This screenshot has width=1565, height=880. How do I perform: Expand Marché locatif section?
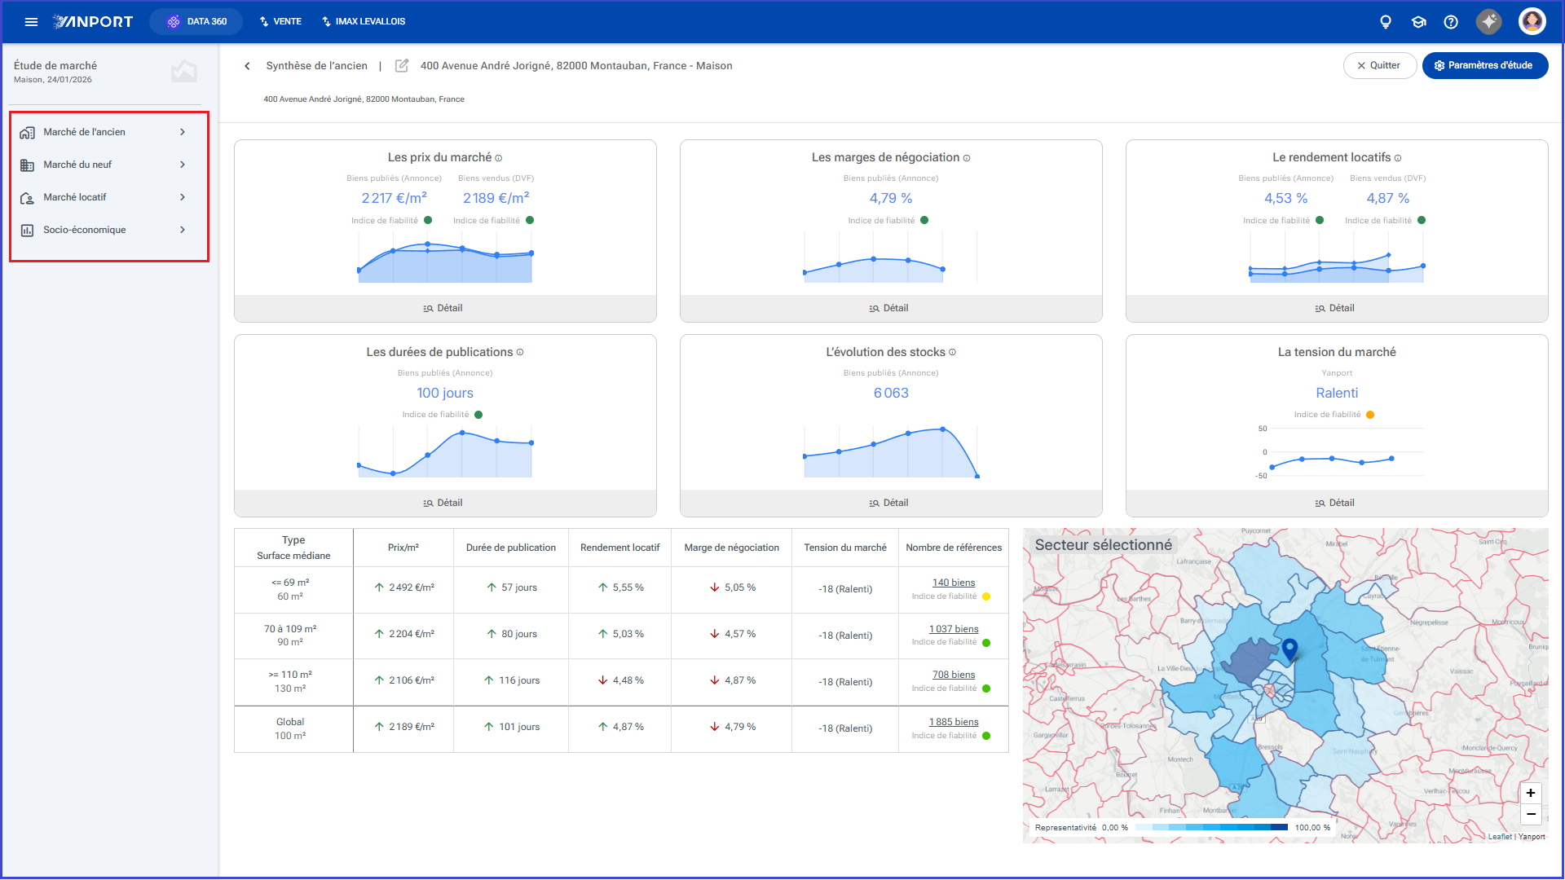point(108,197)
